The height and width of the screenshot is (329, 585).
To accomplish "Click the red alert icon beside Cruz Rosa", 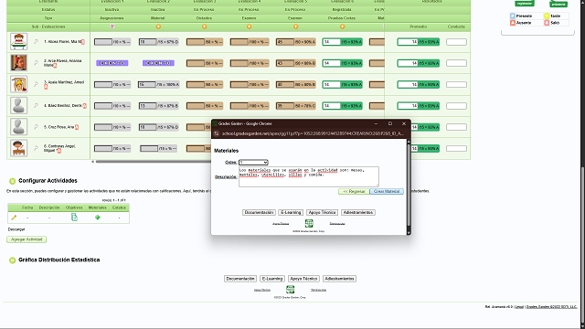I will 77,127.
